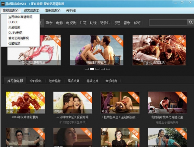The image size is (194, 147).
Task: Click title link 2014年大片精彩混剪
Action: click(25, 117)
